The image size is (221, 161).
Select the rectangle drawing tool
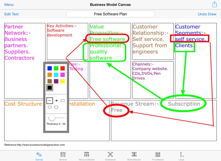(x=62, y=100)
